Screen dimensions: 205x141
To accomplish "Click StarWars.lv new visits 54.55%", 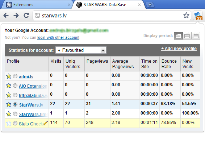I will click(x=189, y=104).
